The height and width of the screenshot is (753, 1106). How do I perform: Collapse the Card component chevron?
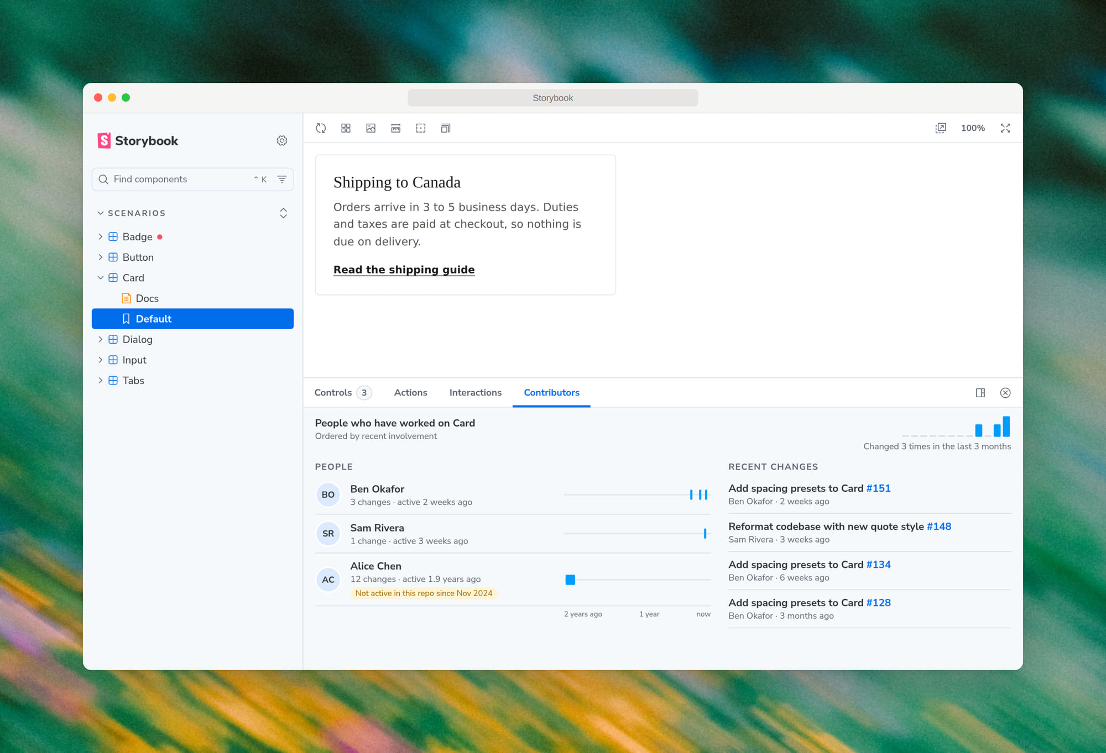click(x=100, y=278)
